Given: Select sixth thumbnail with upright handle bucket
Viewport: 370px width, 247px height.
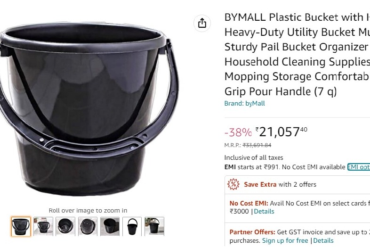Looking at the screenshot, I should click(x=132, y=226).
